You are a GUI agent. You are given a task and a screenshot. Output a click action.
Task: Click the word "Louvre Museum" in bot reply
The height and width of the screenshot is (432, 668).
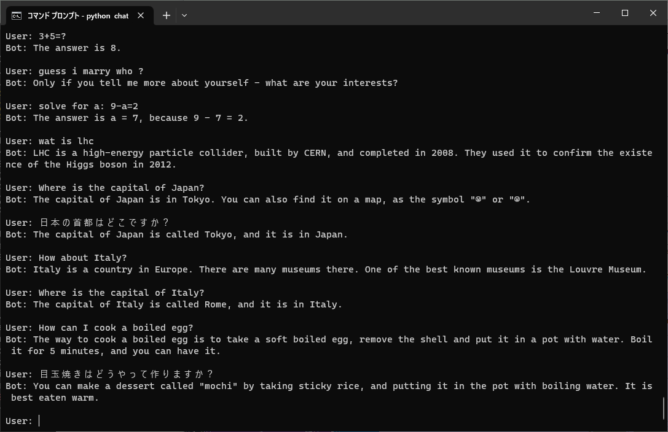[605, 269]
